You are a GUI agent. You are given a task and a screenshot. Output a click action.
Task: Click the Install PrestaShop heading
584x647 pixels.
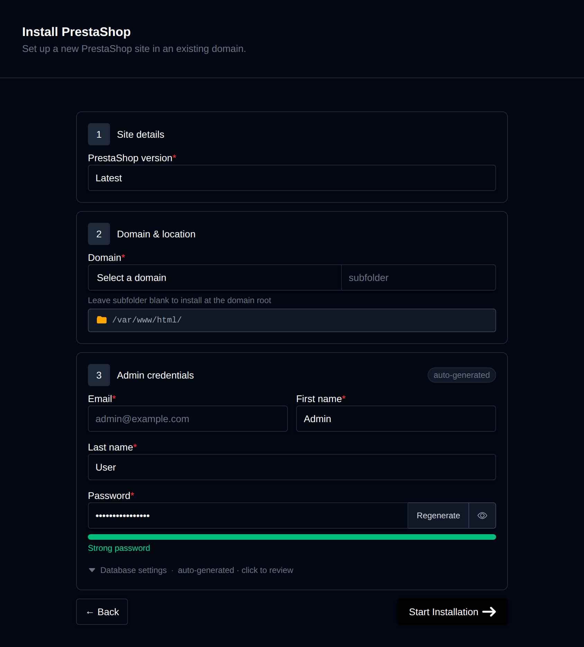point(76,32)
